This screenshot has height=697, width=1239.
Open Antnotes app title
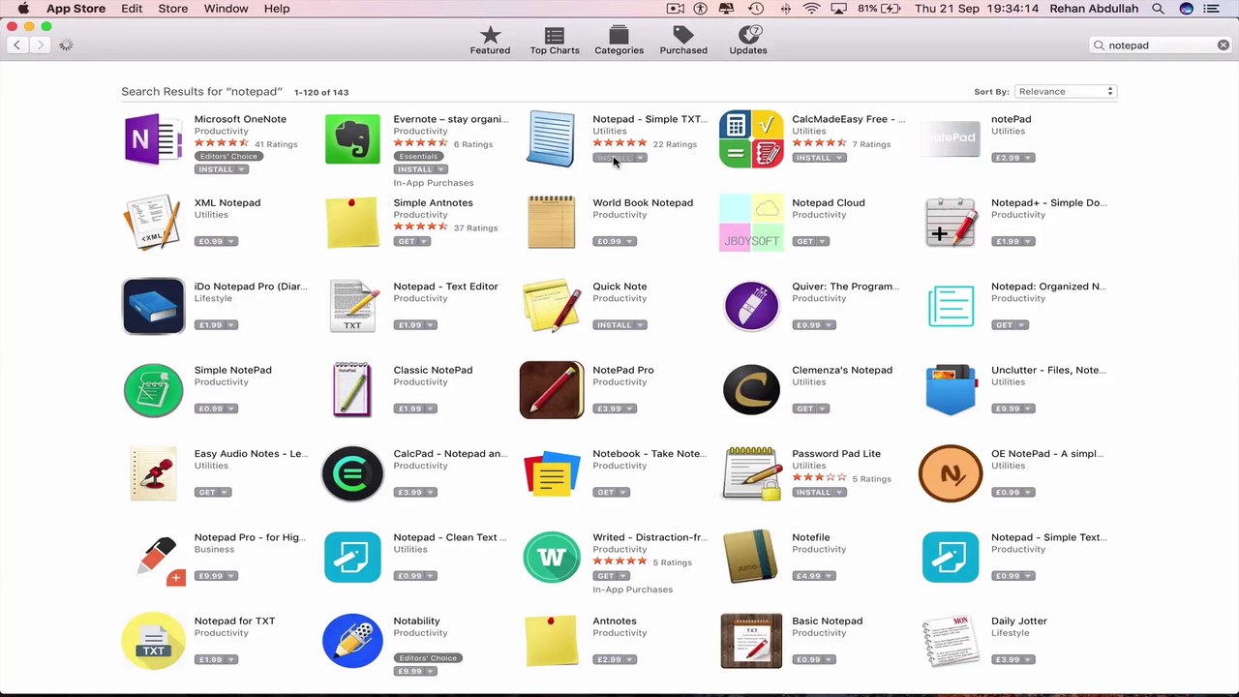coord(615,621)
